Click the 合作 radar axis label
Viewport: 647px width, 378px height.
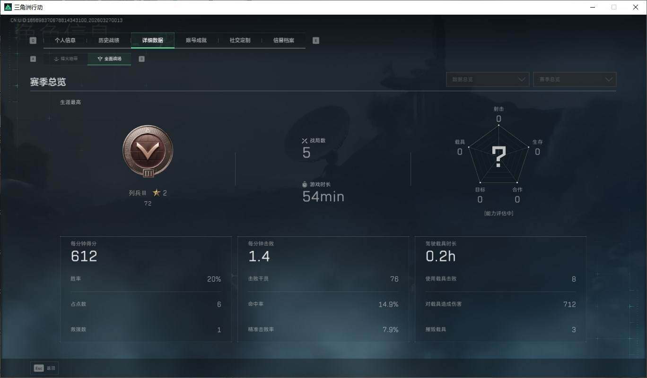[517, 190]
